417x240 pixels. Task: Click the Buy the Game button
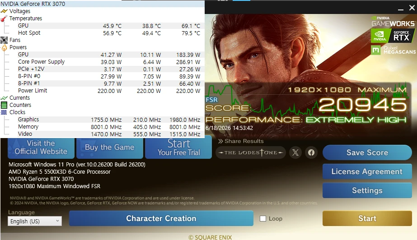tap(110, 148)
